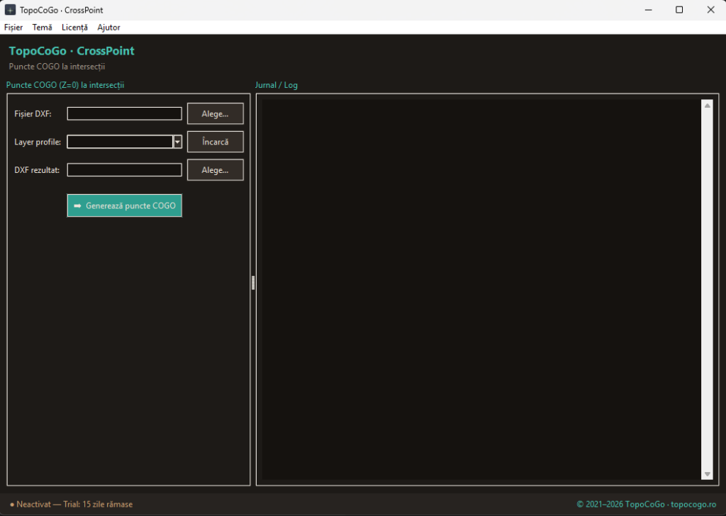Choose the DXF rezultat path with Alege
Screen dimensions: 726x516
(216, 170)
